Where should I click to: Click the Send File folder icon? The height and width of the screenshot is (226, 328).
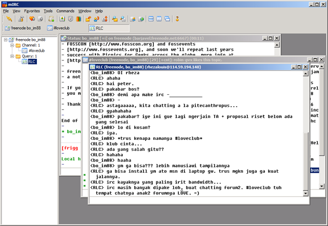pyautogui.click(x=88, y=19)
